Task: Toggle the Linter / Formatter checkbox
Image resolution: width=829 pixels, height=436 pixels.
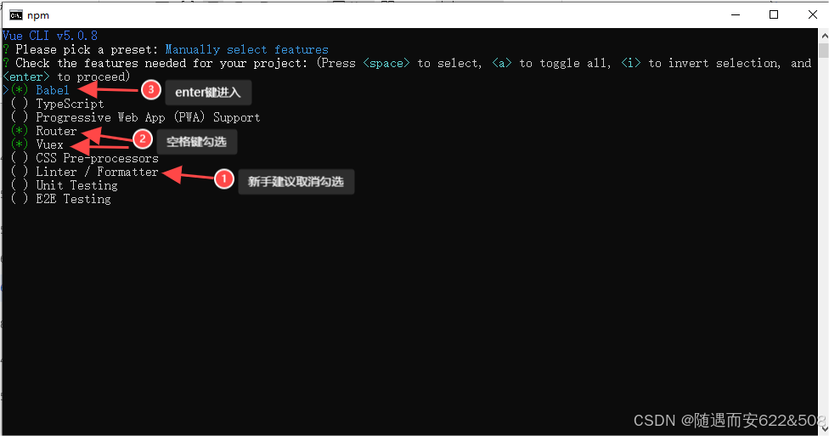Action: 20,172
